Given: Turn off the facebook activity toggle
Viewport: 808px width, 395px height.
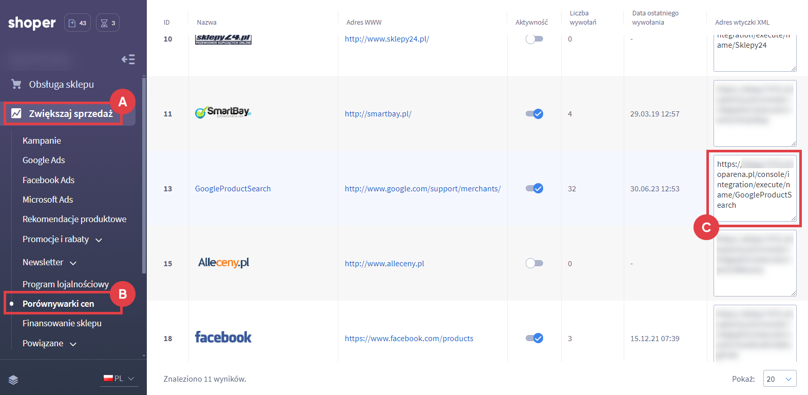Looking at the screenshot, I should click(534, 338).
